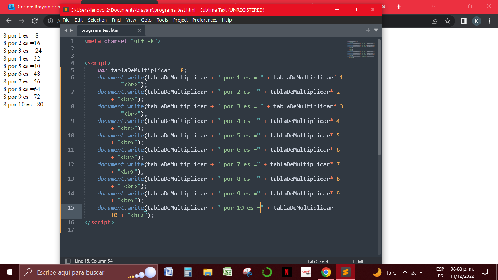Place cursor on meta charset line

click(122, 41)
